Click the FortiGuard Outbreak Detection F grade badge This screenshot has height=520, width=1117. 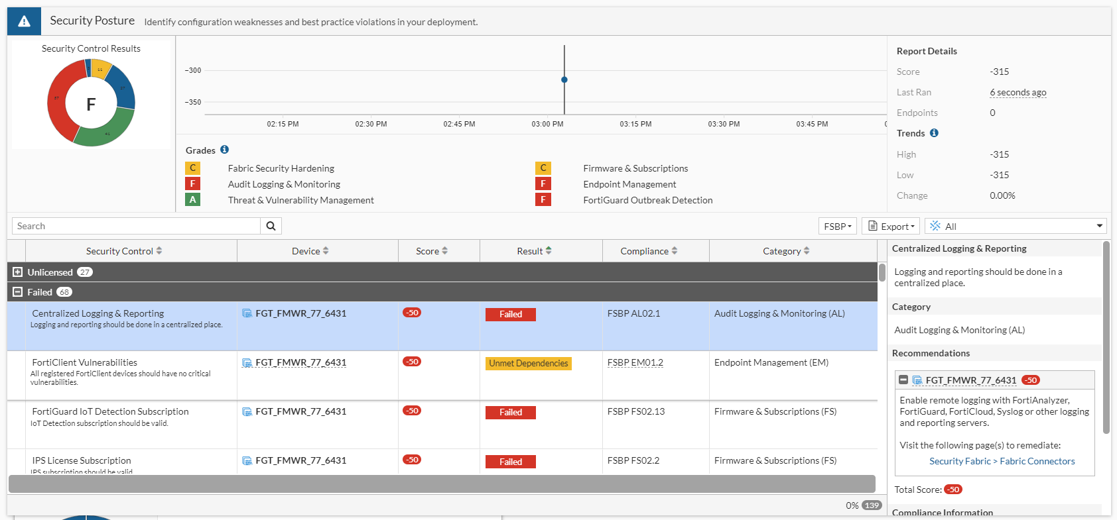(543, 200)
